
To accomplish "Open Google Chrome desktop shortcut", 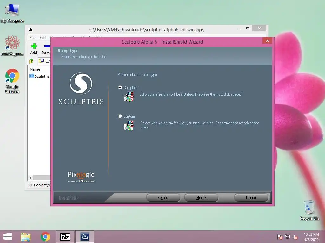I will (12, 81).
